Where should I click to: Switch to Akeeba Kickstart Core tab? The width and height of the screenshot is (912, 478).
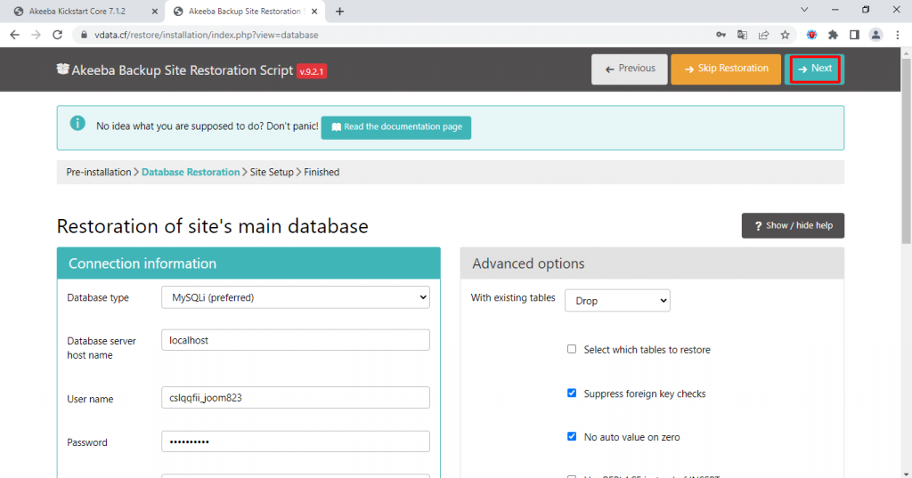pos(80,11)
